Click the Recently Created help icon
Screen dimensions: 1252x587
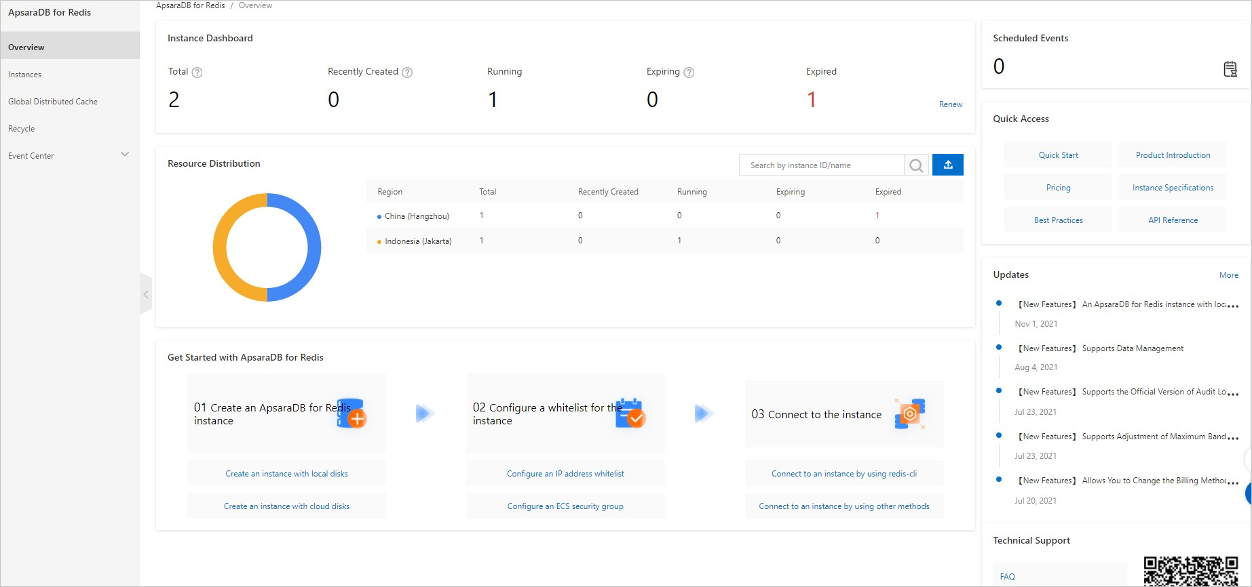(407, 73)
